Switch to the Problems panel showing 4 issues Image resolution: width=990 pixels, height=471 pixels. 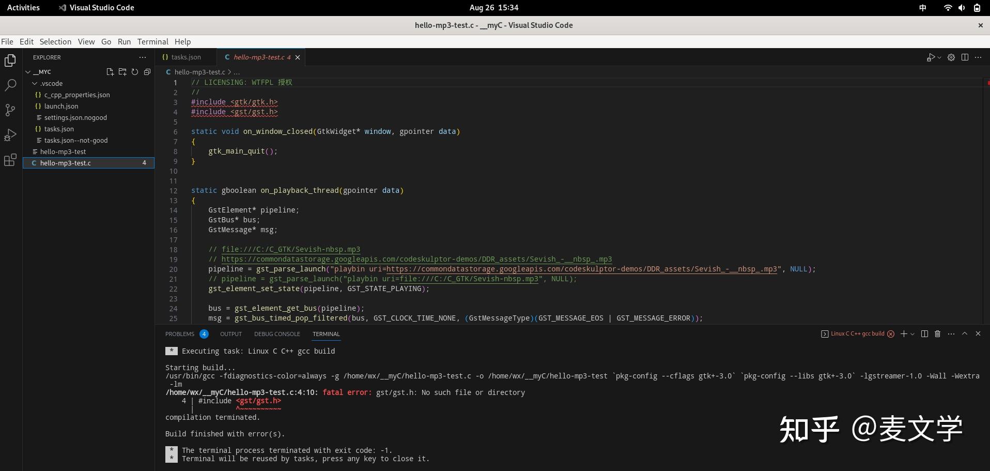tap(180, 334)
